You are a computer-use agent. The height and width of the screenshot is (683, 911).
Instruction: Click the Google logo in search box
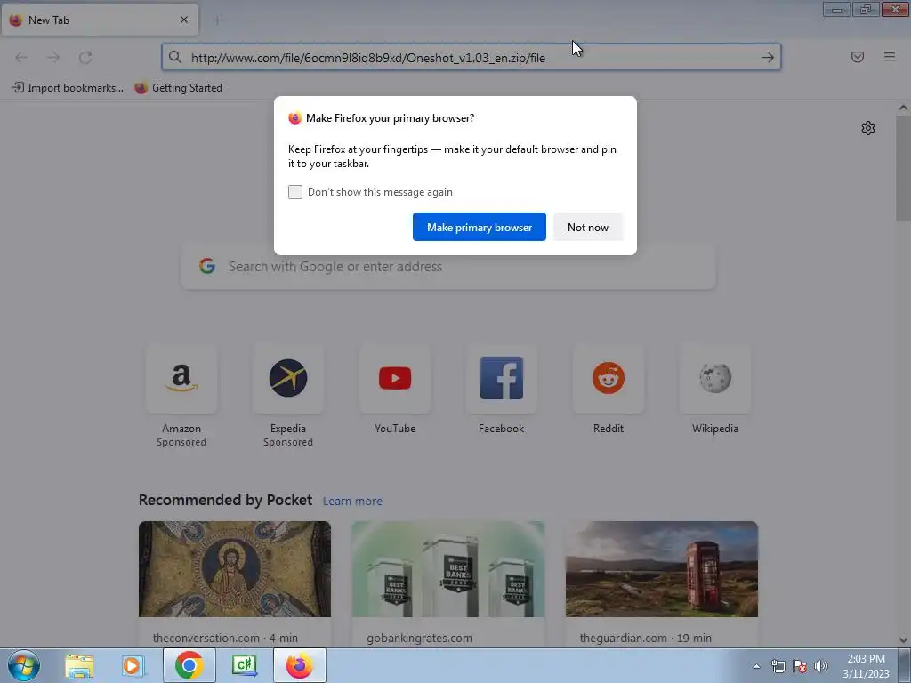click(x=207, y=266)
